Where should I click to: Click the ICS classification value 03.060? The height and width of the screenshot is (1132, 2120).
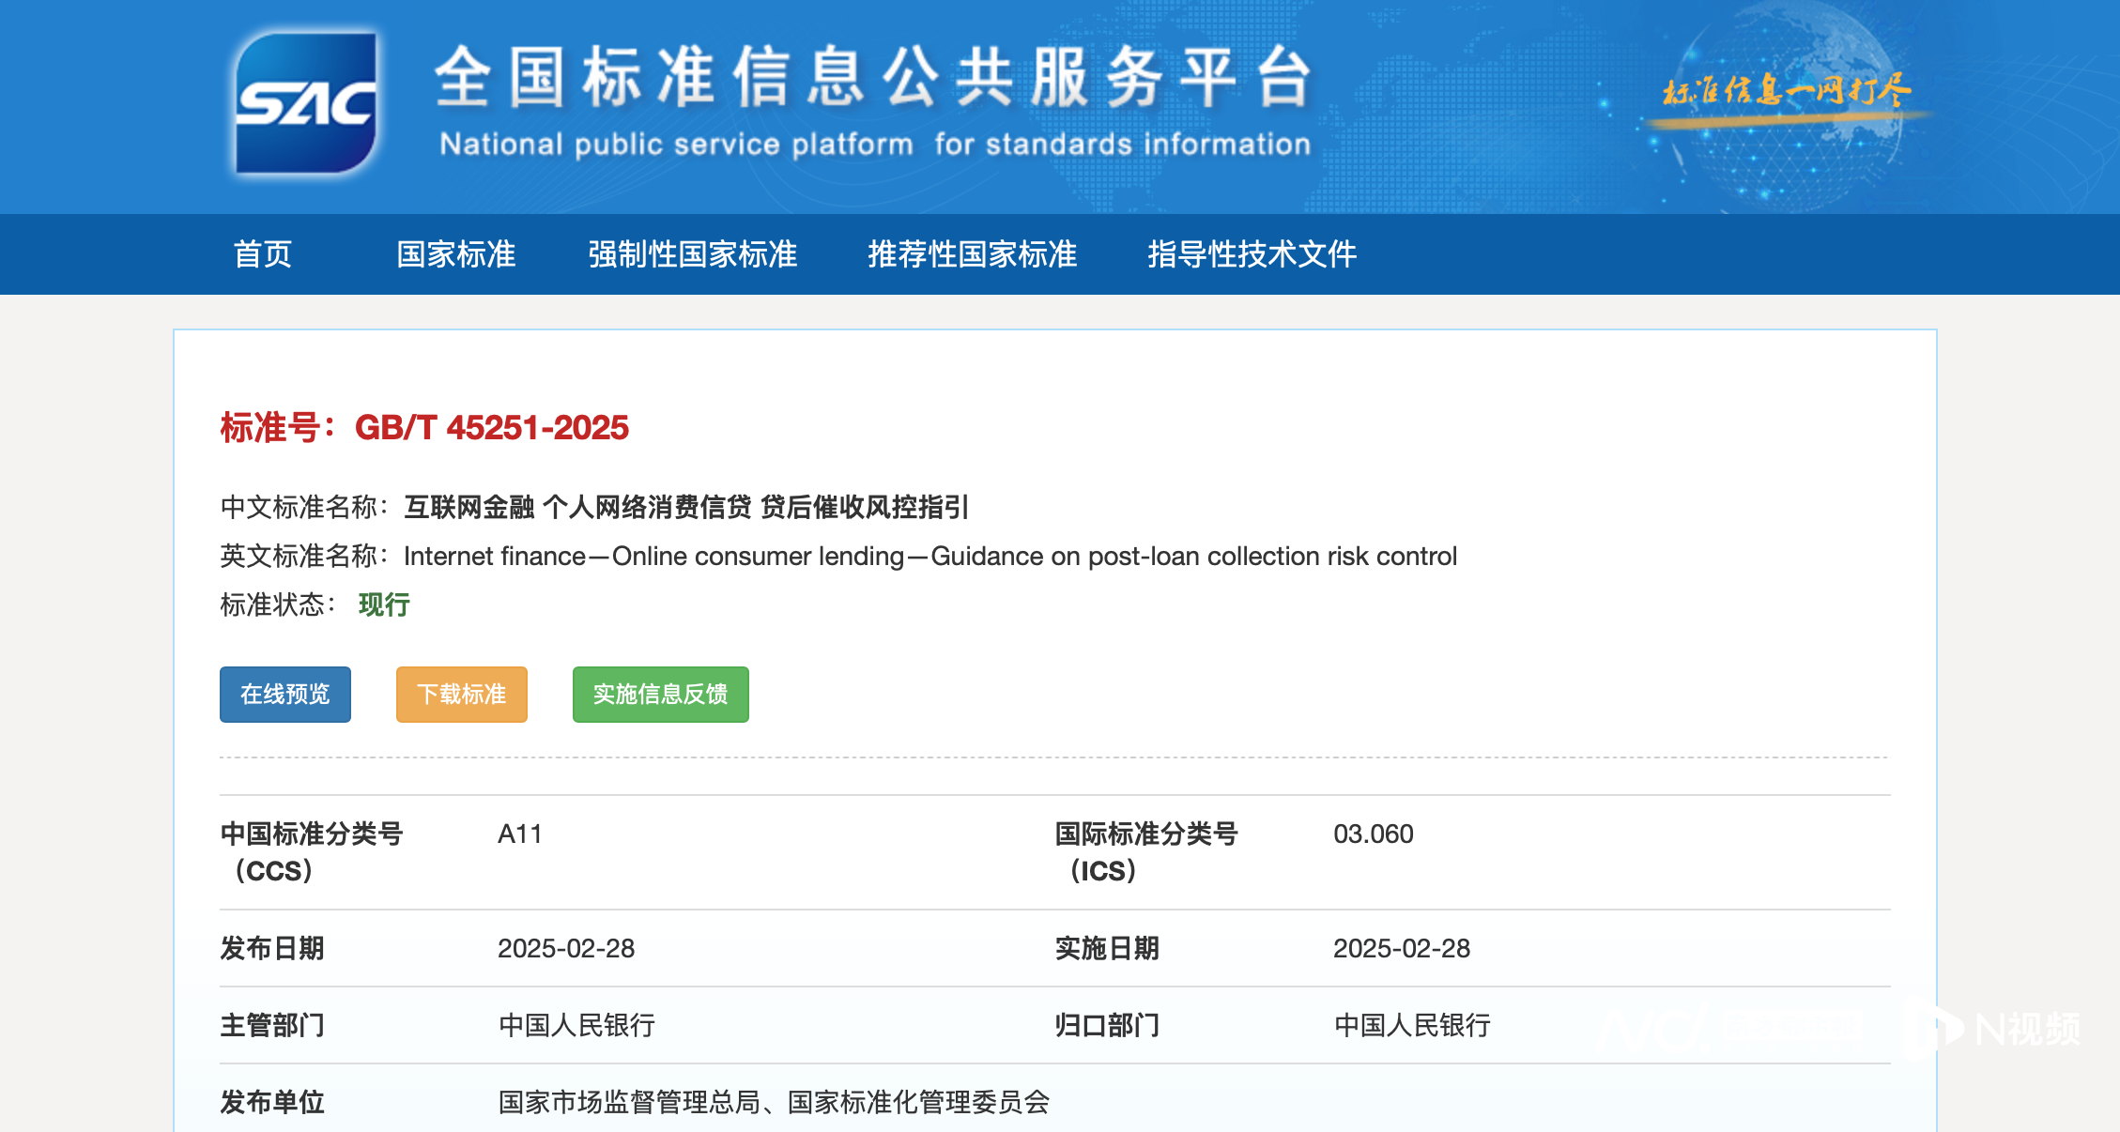pos(1374,834)
